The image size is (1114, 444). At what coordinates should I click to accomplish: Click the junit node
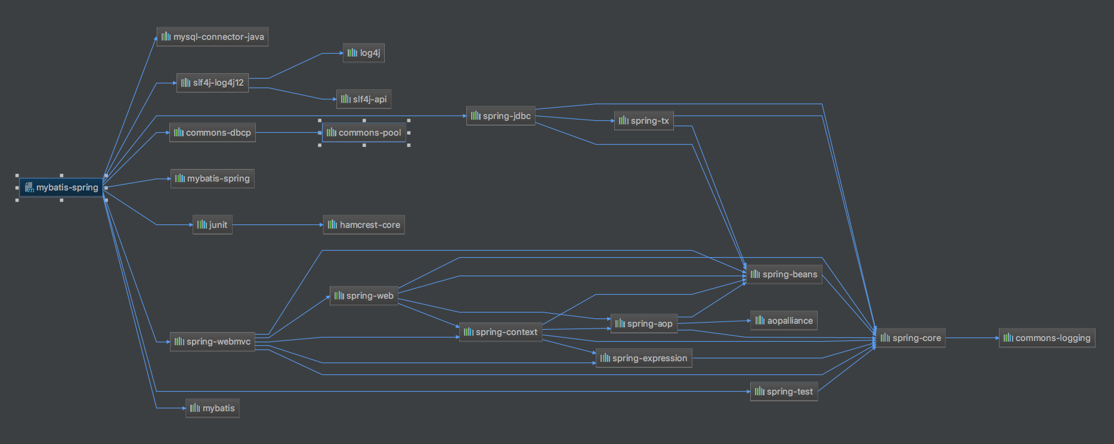212,225
